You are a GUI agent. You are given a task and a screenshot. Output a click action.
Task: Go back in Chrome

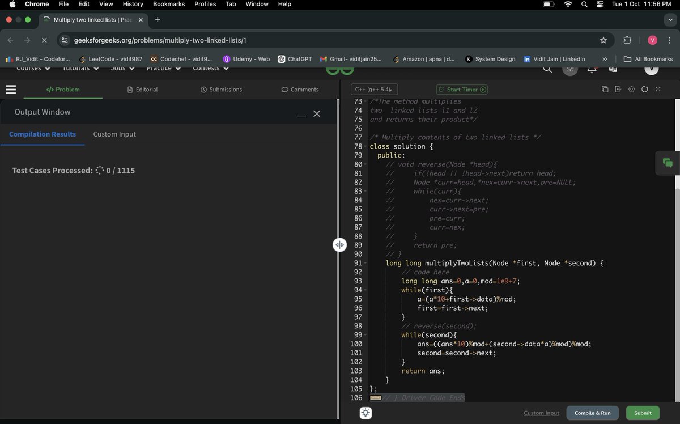click(10, 40)
